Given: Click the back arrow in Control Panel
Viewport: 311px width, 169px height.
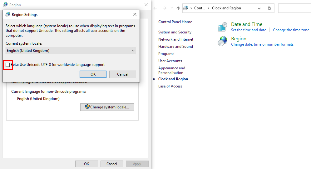Looking at the screenshot, I should (155, 8).
